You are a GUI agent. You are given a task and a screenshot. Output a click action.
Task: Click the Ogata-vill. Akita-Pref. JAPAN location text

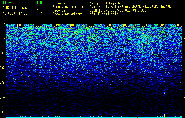coord(131,7)
